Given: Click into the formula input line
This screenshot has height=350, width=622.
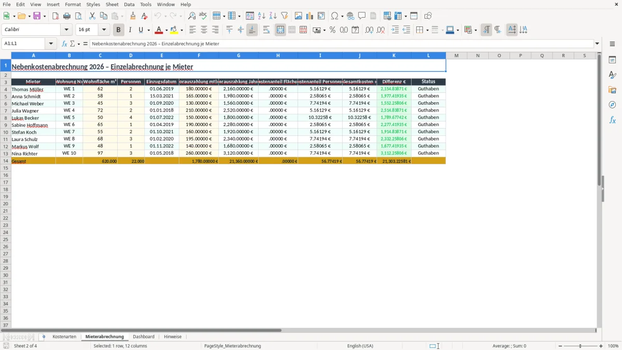Looking at the screenshot, I should [x=341, y=44].
